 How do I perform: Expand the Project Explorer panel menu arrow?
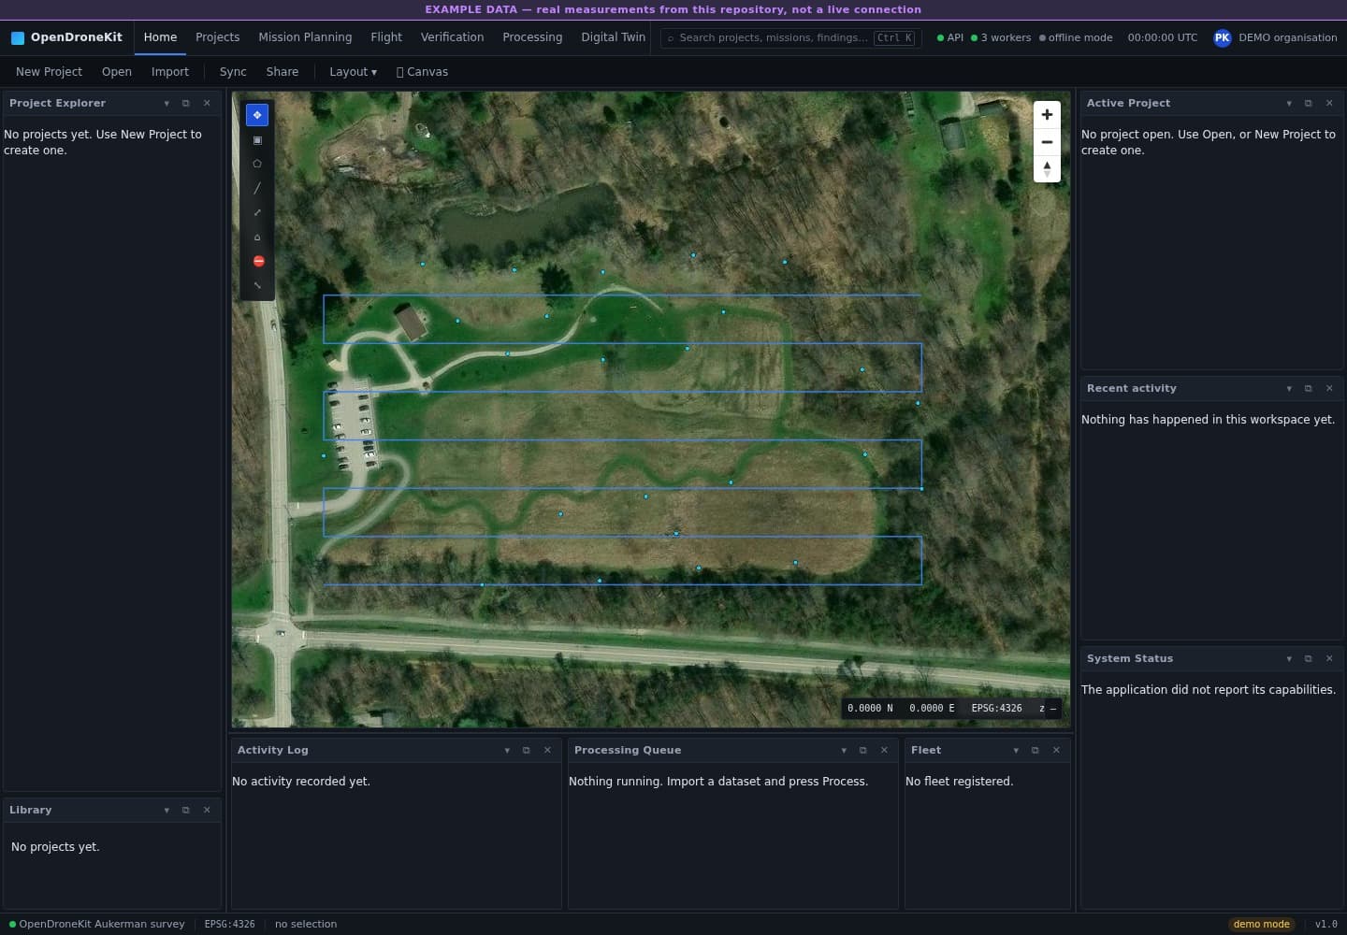[x=167, y=103]
